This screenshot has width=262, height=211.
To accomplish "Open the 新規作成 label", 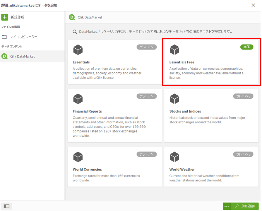I will coord(17,17).
